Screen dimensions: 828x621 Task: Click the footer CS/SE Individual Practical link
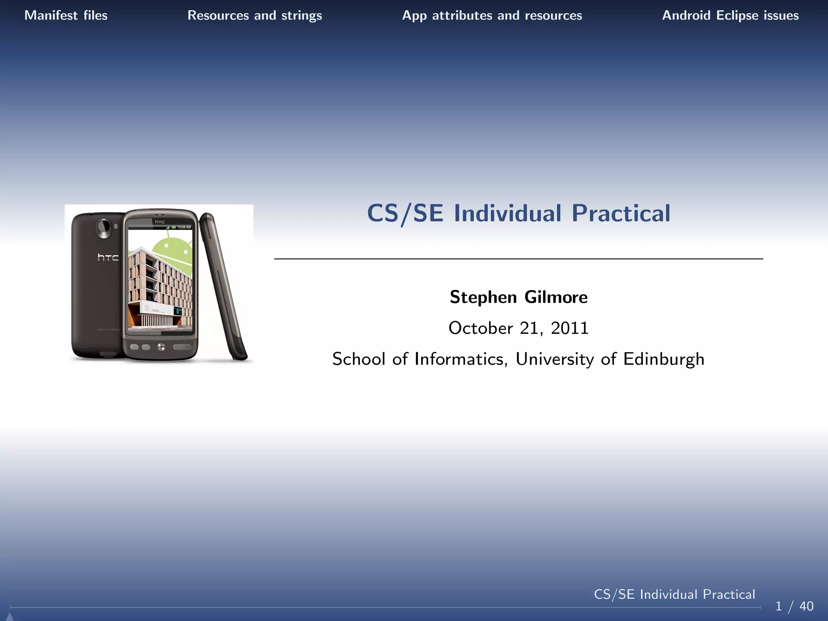[674, 594]
